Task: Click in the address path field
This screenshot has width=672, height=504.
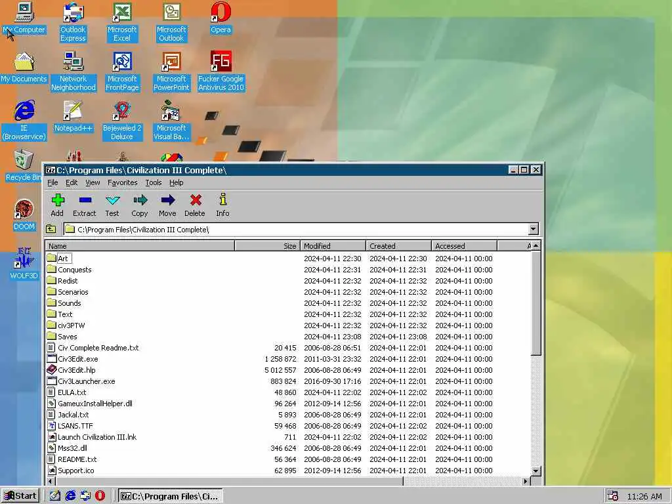Action: (x=296, y=229)
